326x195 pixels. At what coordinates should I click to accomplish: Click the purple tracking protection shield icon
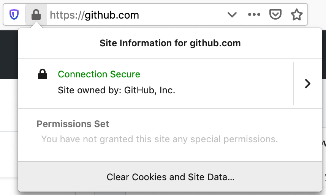14,15
